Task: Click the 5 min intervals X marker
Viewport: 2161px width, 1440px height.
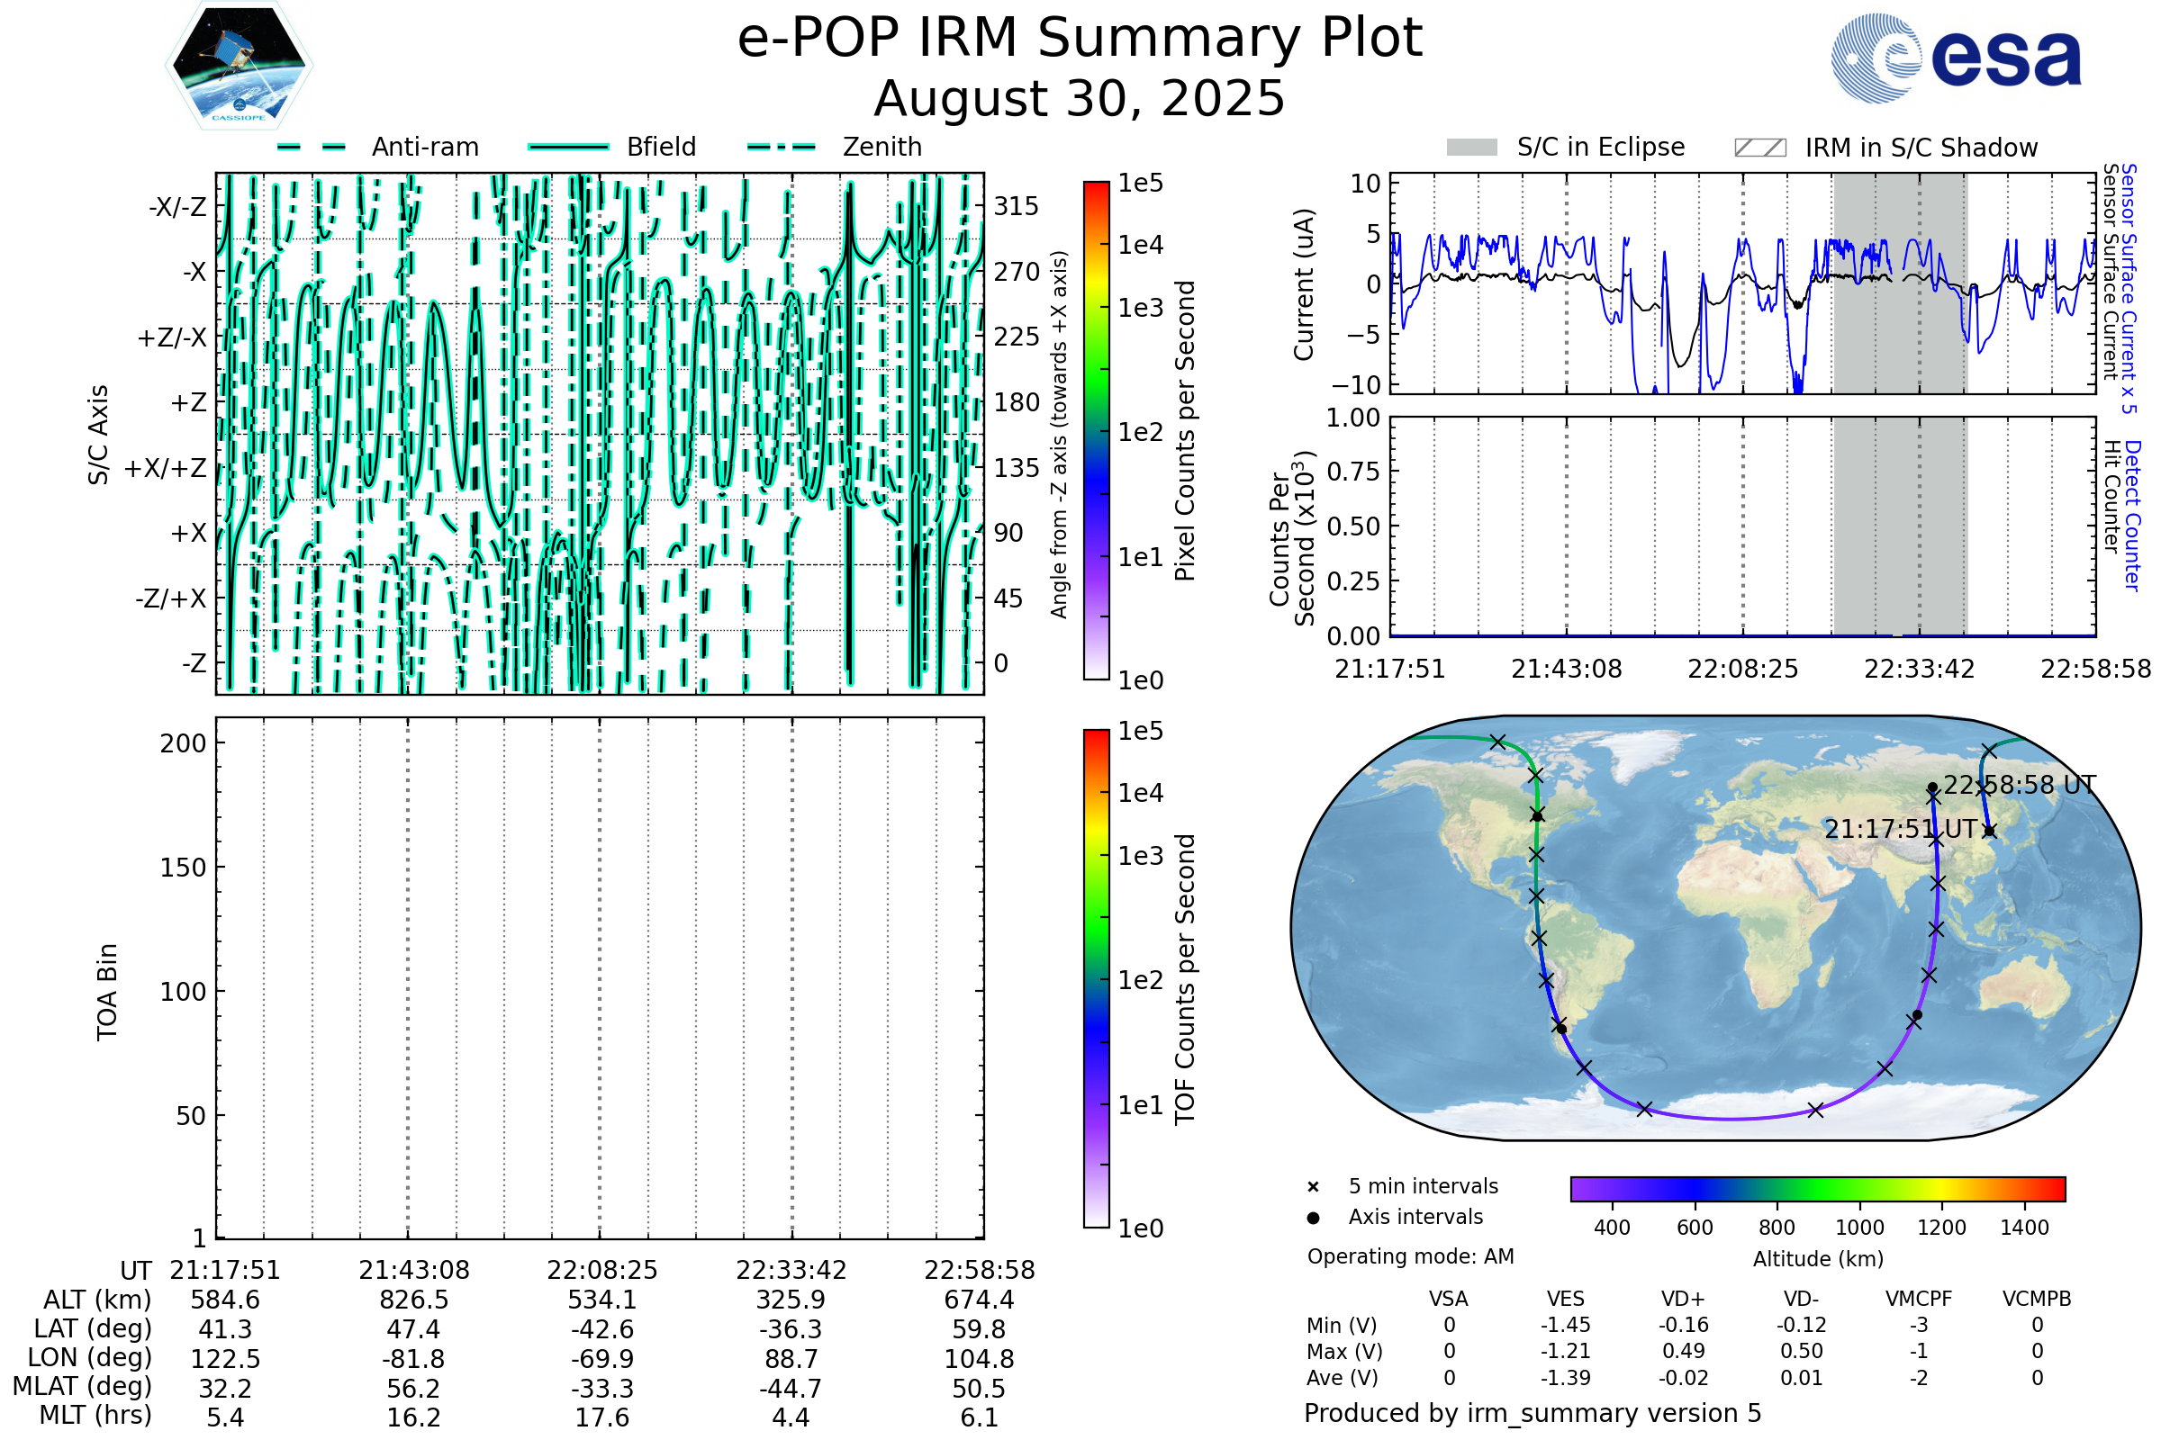Action: [x=1313, y=1187]
